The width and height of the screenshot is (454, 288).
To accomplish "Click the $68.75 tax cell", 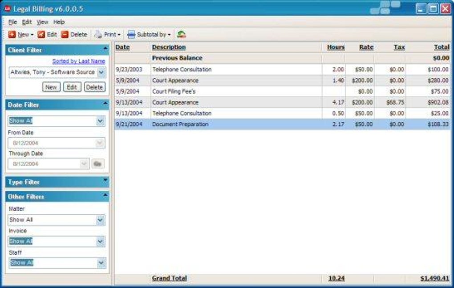I will [395, 102].
